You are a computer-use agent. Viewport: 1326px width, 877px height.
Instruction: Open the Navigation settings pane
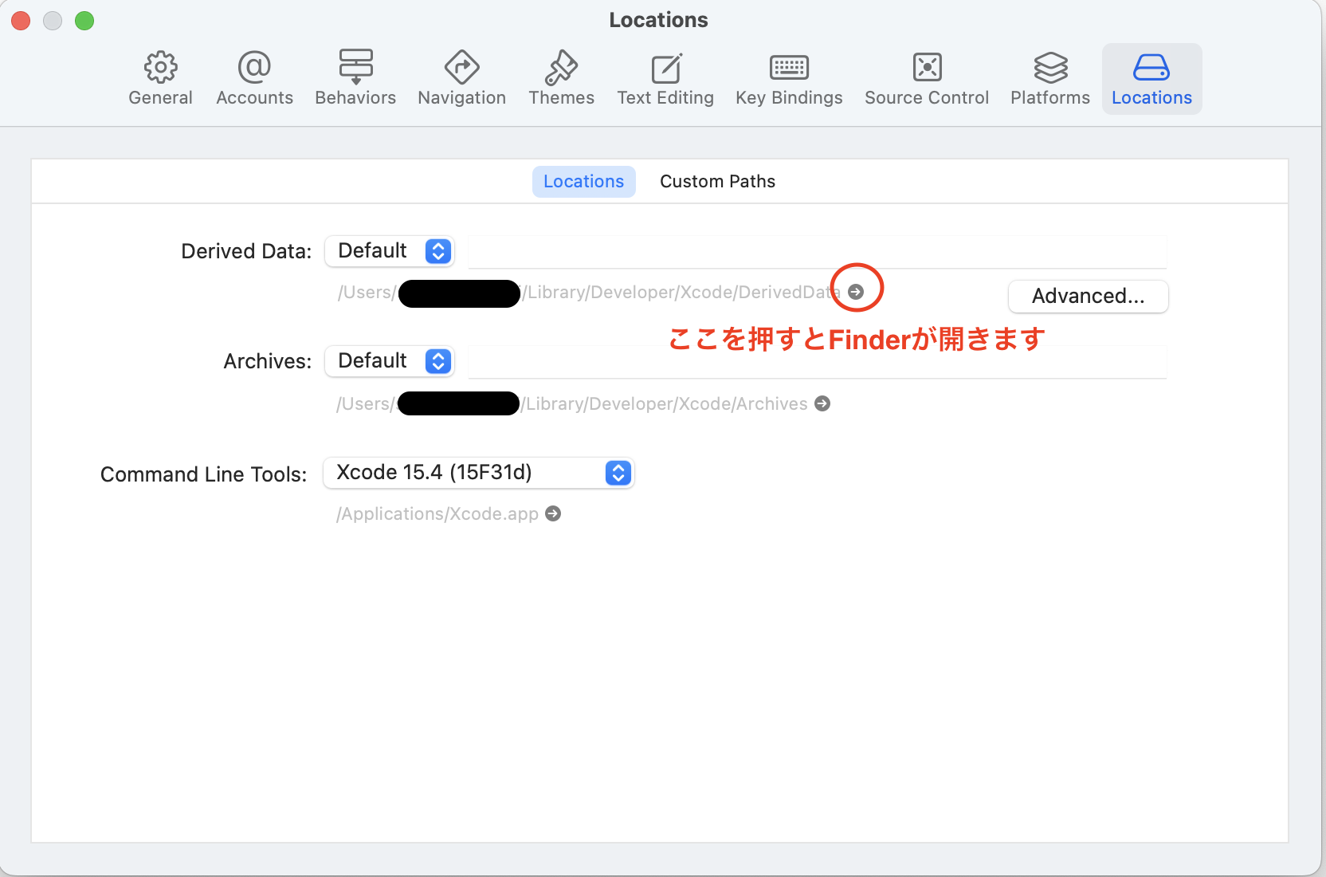tap(461, 77)
